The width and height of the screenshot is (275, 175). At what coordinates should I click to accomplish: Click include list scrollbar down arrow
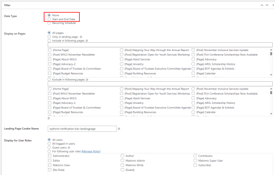point(271,75)
